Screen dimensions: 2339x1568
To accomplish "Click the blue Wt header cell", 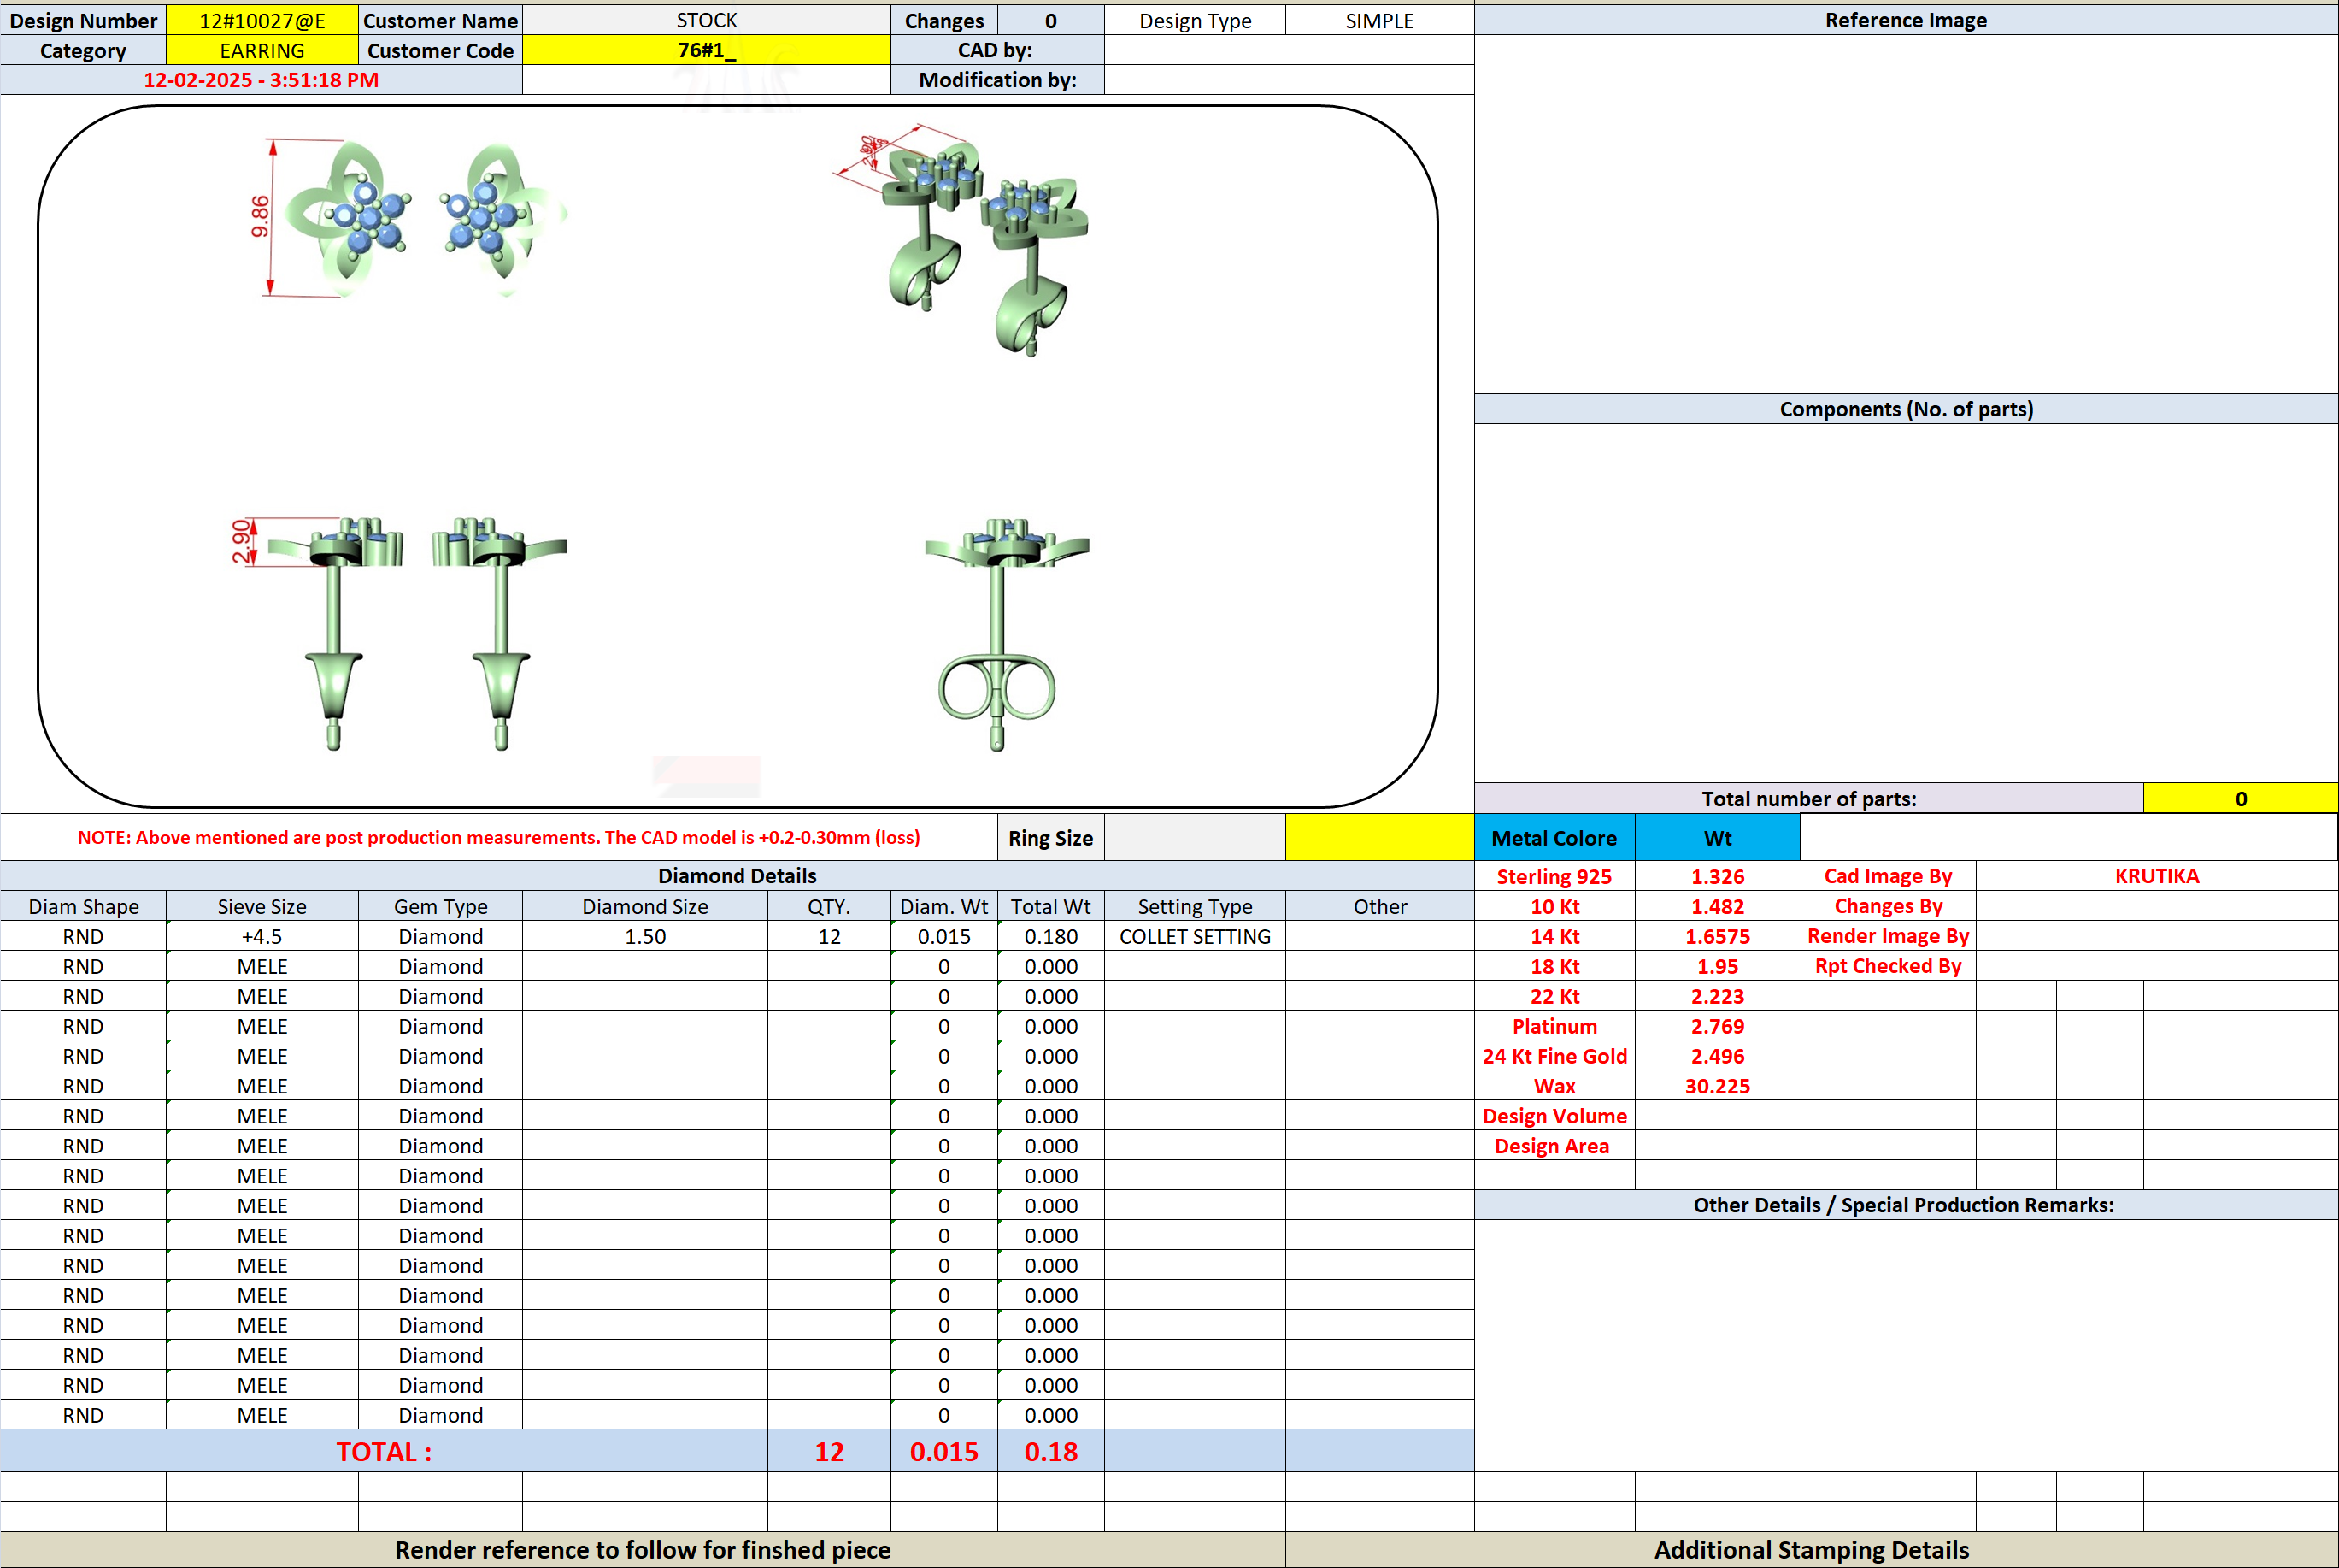I will coord(1717,838).
